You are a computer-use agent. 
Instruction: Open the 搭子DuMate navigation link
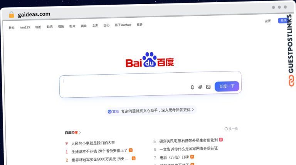point(123,25)
